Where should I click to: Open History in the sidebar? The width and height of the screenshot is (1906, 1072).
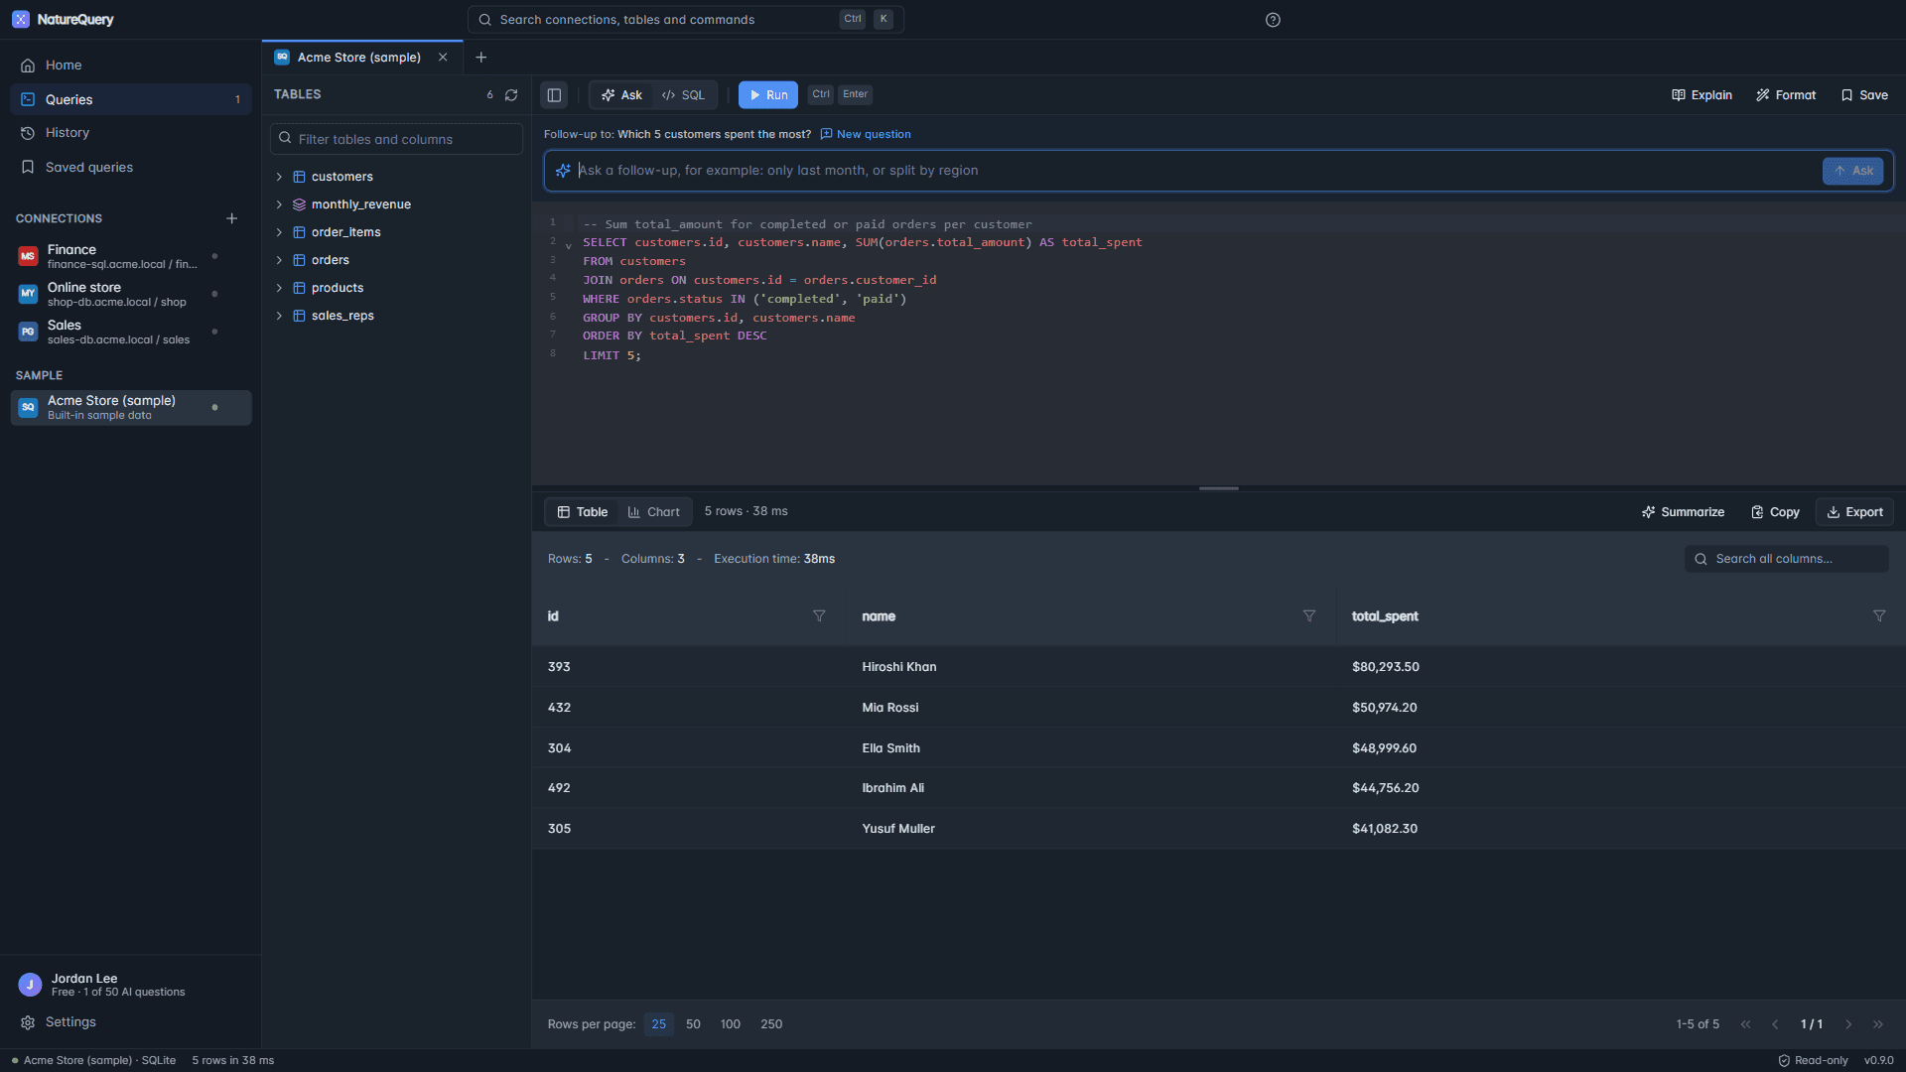(x=131, y=133)
